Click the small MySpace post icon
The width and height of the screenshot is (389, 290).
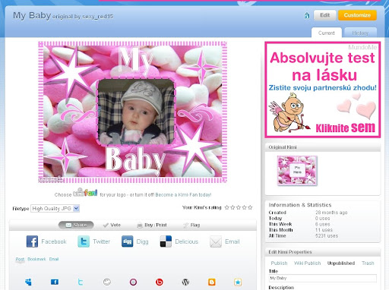tap(28, 282)
